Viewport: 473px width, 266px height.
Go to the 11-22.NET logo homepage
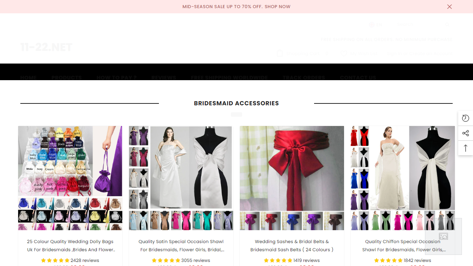[x=47, y=47]
